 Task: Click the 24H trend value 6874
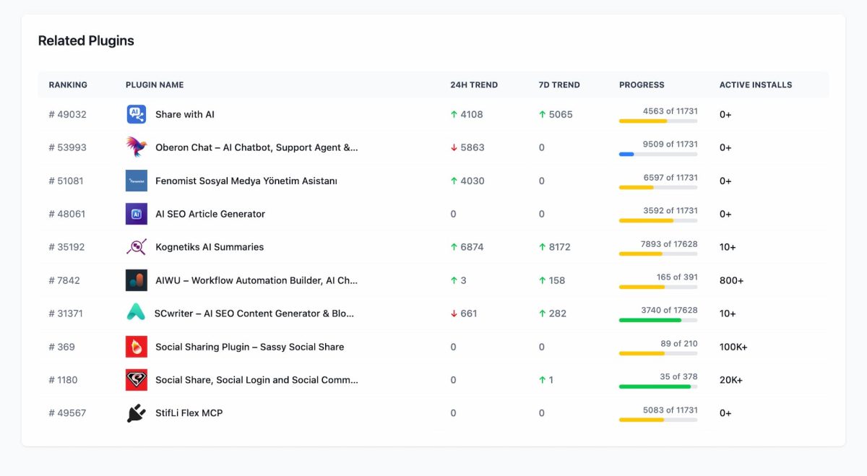(x=472, y=247)
